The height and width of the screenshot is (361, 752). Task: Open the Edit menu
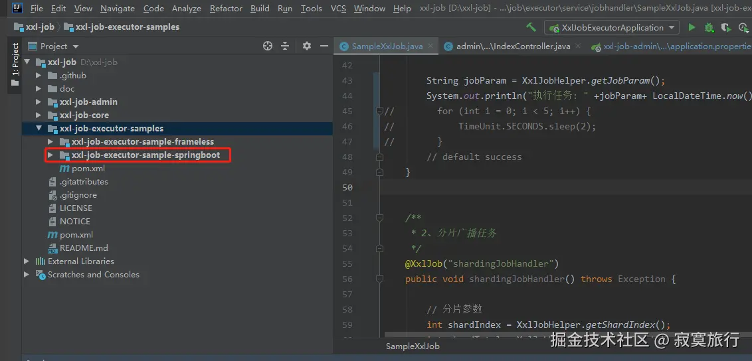(58, 8)
